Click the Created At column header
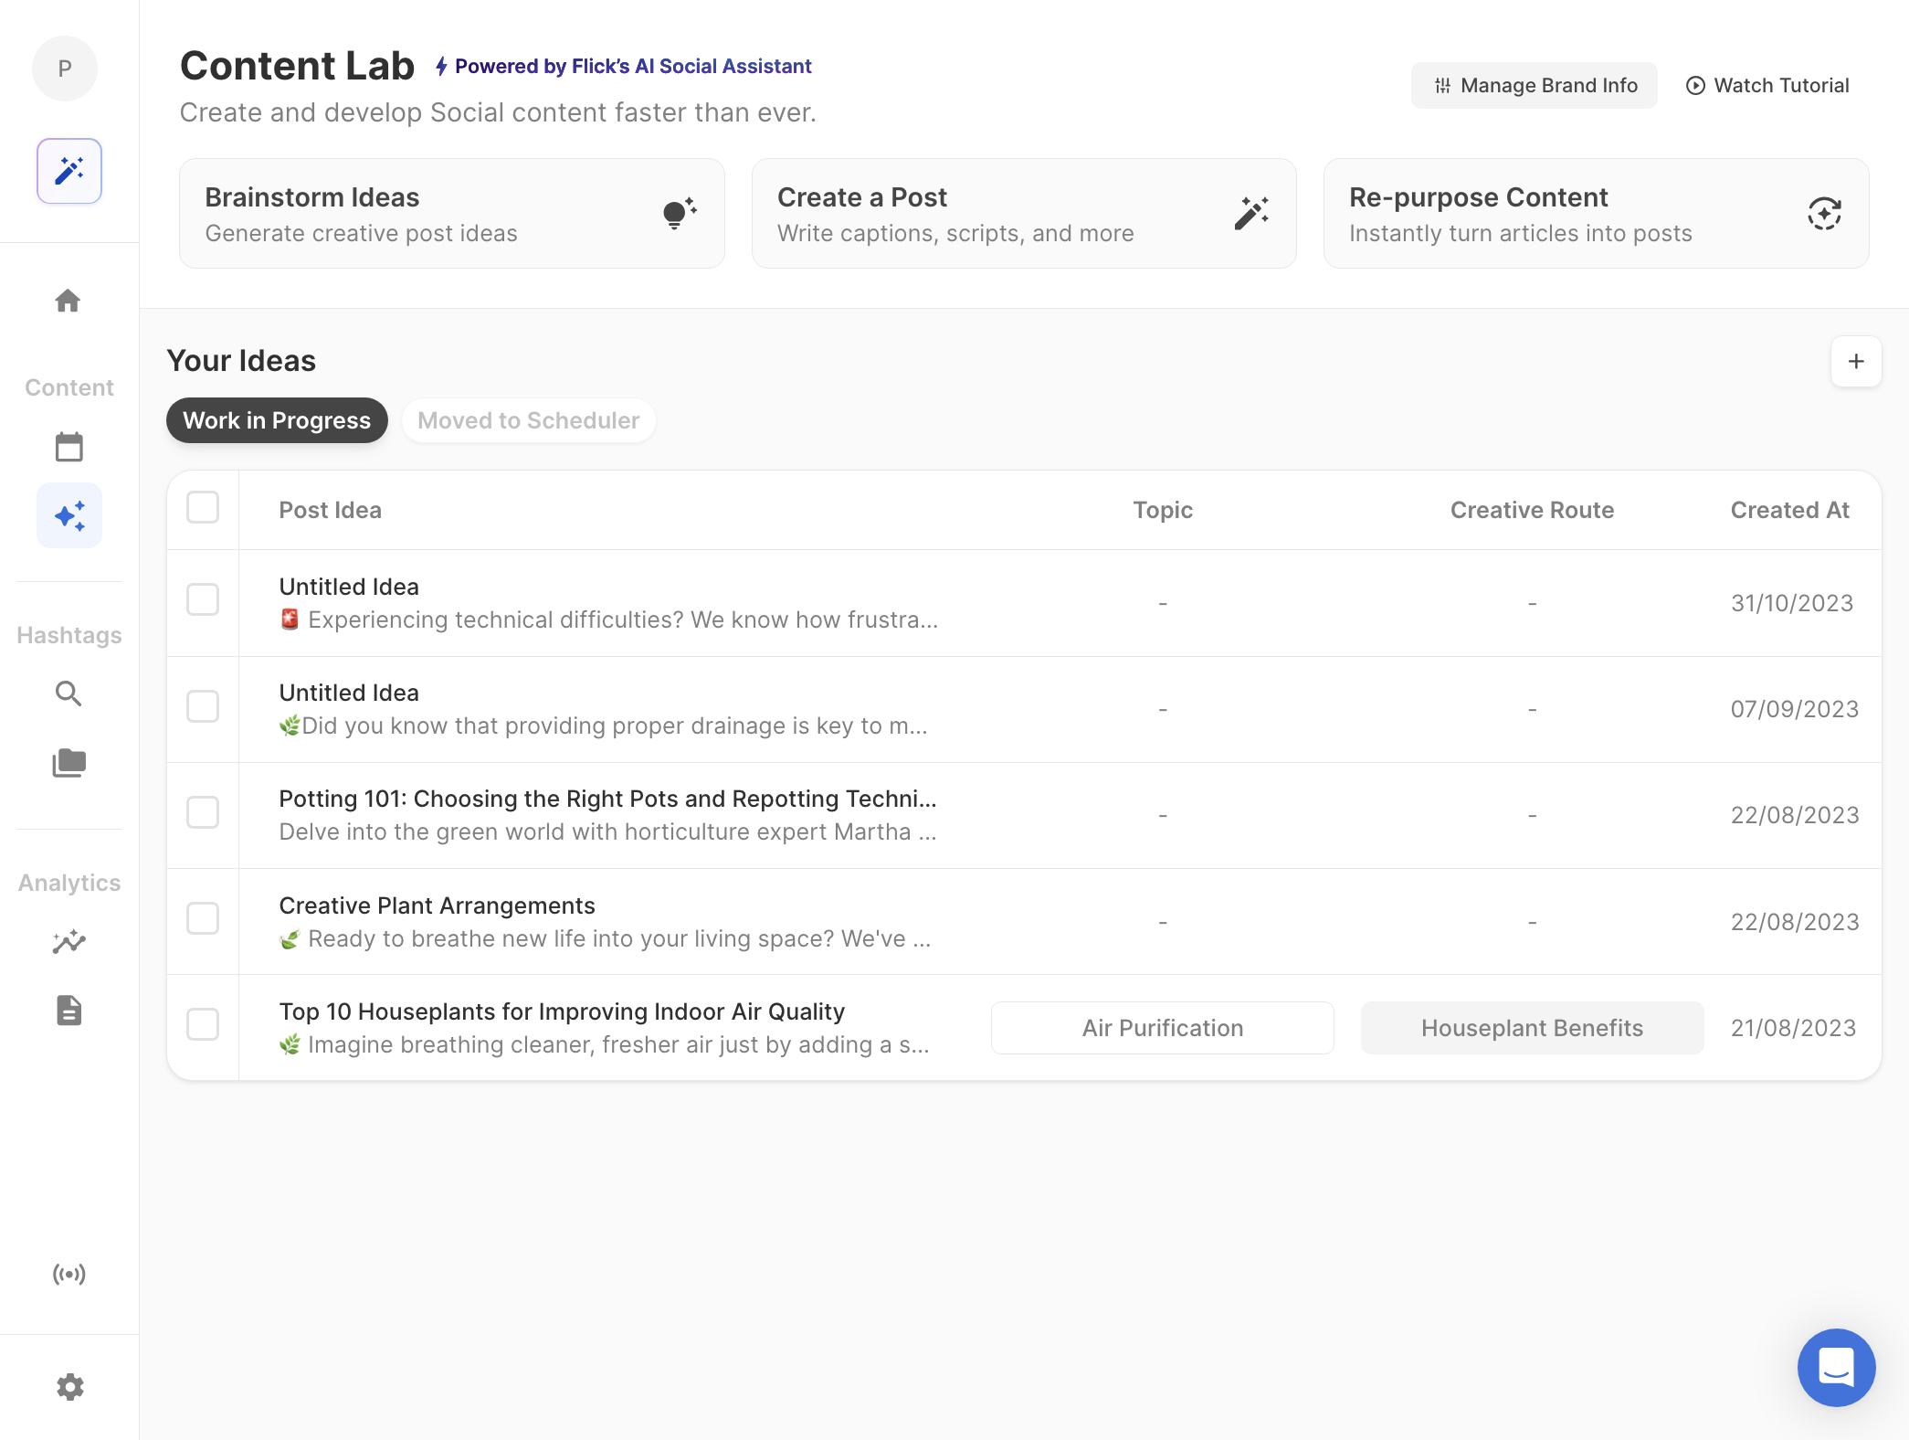The width and height of the screenshot is (1909, 1440). pos(1789,510)
